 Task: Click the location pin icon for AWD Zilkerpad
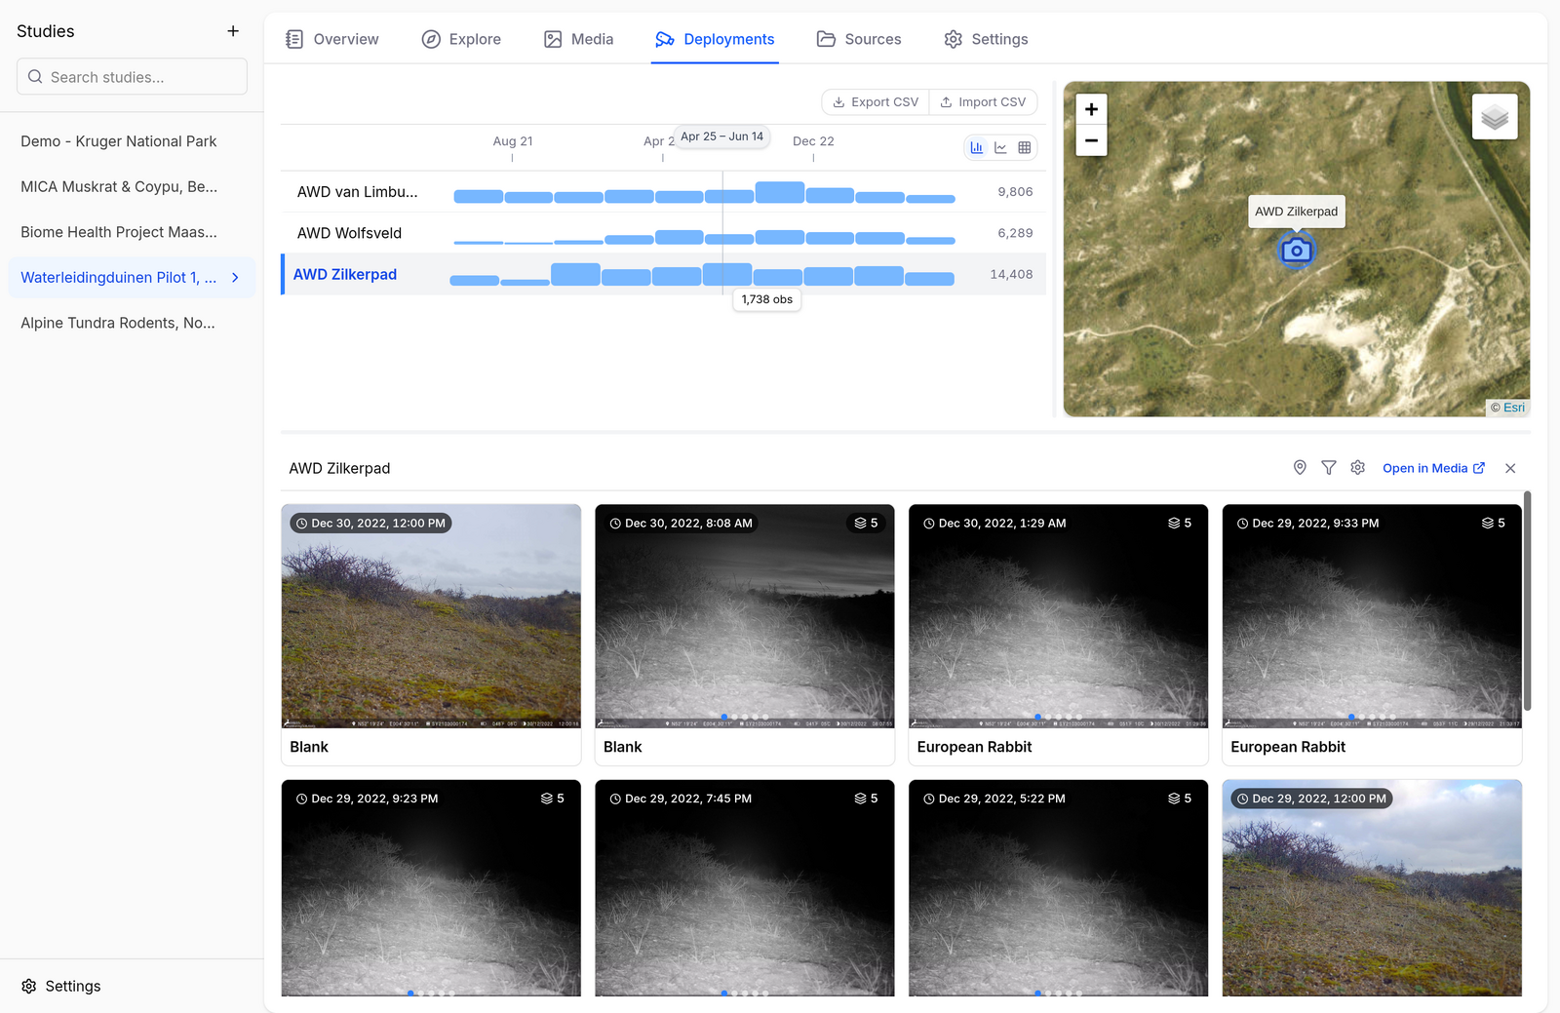pos(1300,468)
